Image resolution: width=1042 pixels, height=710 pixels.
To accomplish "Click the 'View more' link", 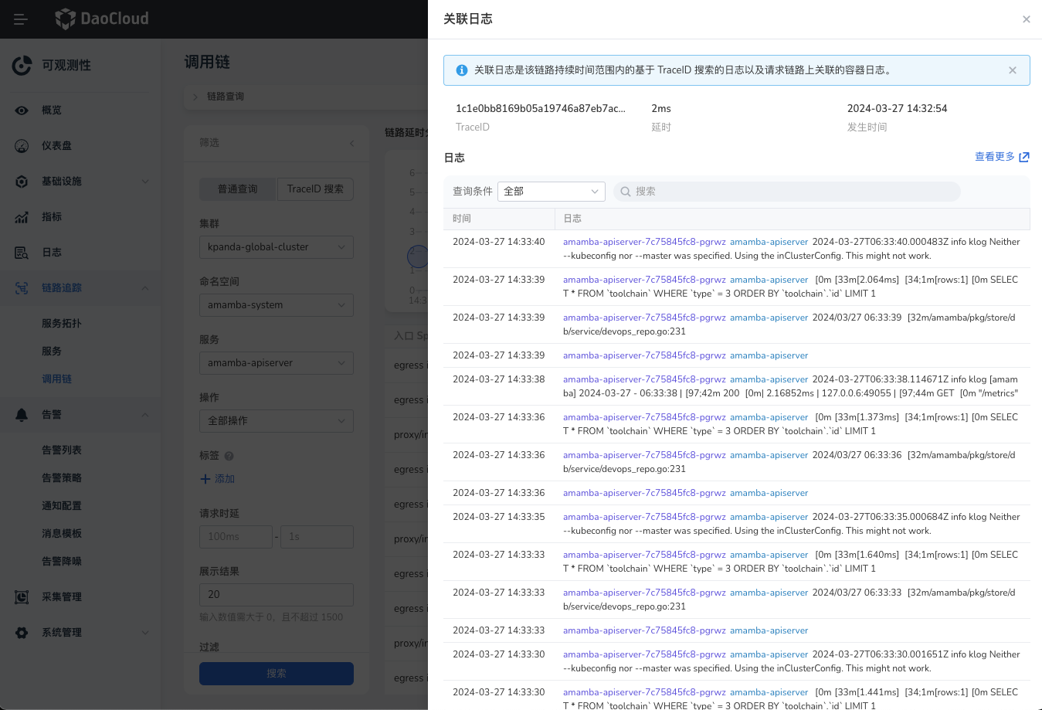I will tap(1001, 157).
